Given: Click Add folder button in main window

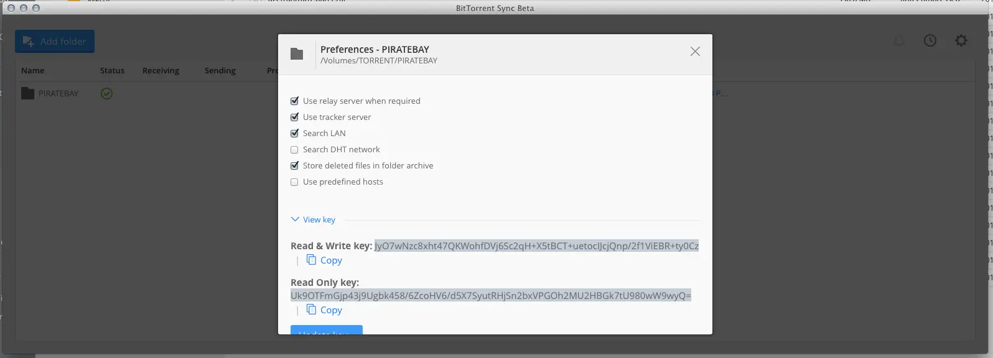Looking at the screenshot, I should click(55, 41).
